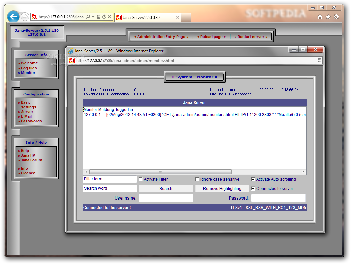351x264 pixels.
Task: Open the browser Home page icon
Action: pos(320,17)
